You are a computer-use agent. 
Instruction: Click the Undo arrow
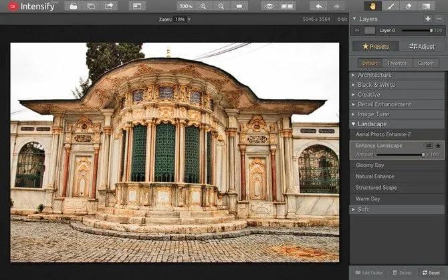pos(319,6)
